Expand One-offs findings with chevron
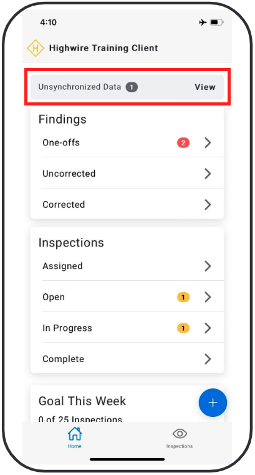255x475 pixels. click(x=208, y=143)
